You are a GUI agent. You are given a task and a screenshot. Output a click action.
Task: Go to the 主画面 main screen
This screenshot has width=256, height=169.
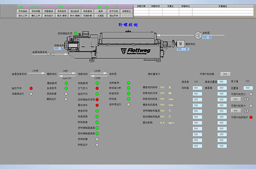101,16
